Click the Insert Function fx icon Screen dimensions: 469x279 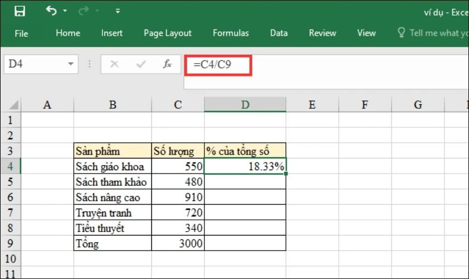pyautogui.click(x=167, y=64)
